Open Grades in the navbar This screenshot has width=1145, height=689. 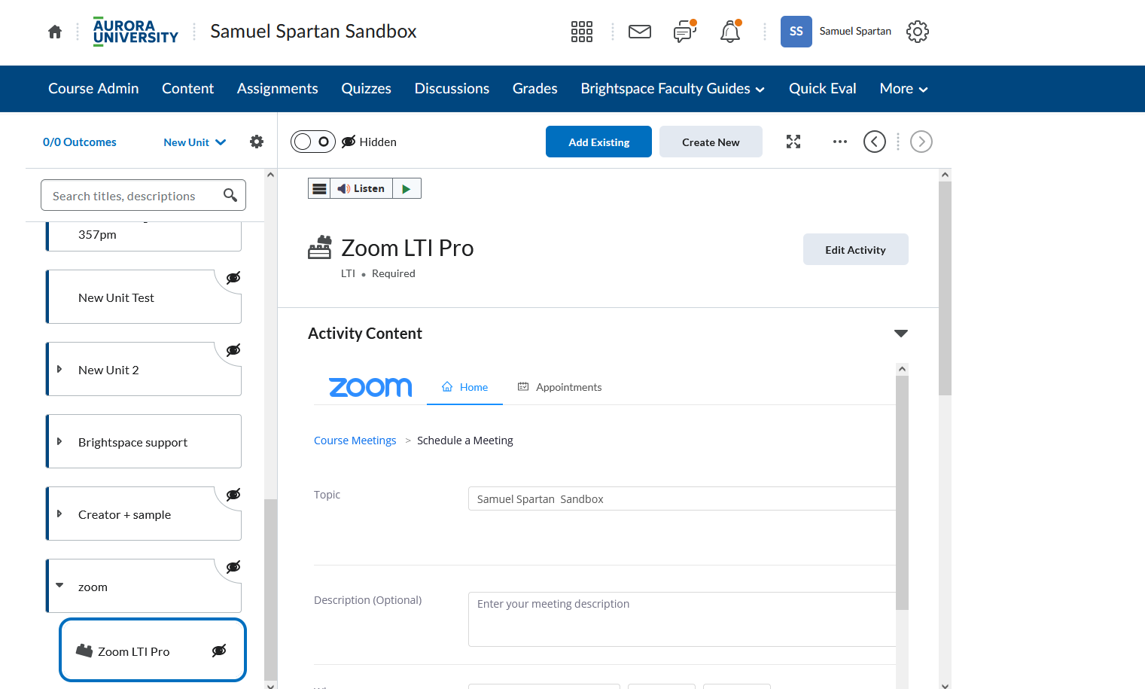point(535,89)
